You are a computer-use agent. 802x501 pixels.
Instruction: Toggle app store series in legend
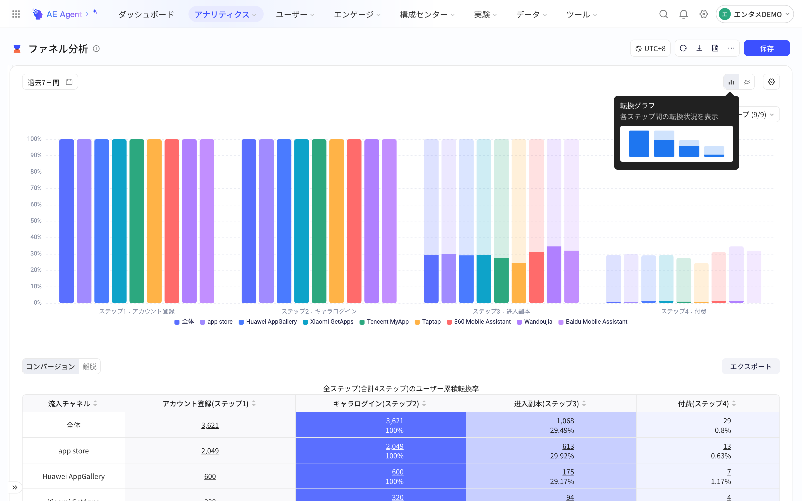[216, 321]
